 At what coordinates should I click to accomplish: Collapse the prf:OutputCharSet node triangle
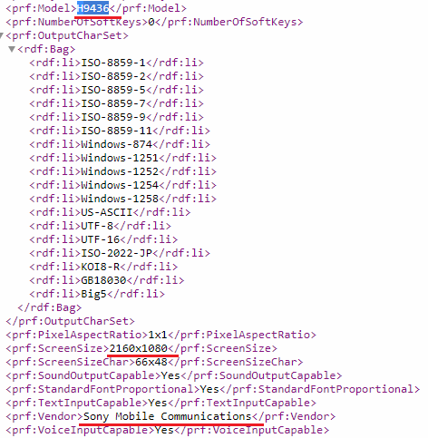pos(2,36)
